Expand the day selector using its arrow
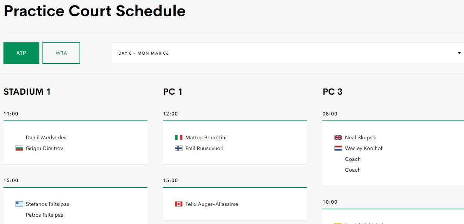464x224 pixels. 459,53
